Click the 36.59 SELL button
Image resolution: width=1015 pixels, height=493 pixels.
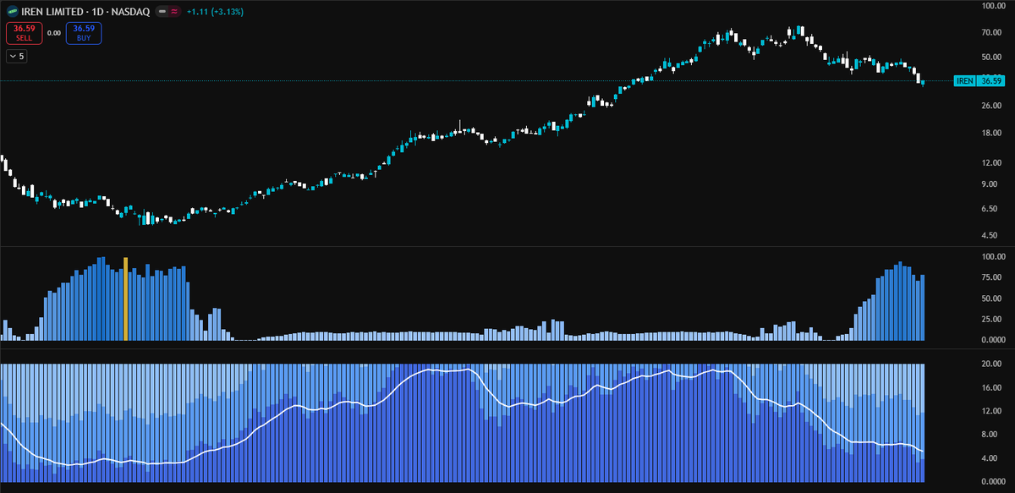point(24,33)
